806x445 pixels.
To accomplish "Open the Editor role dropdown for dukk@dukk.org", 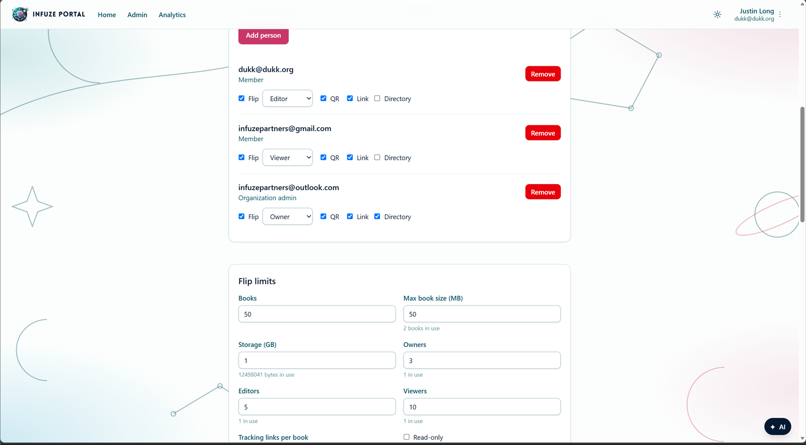I will tap(288, 99).
